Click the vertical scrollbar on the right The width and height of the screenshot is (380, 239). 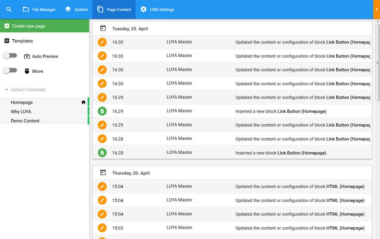378,80
